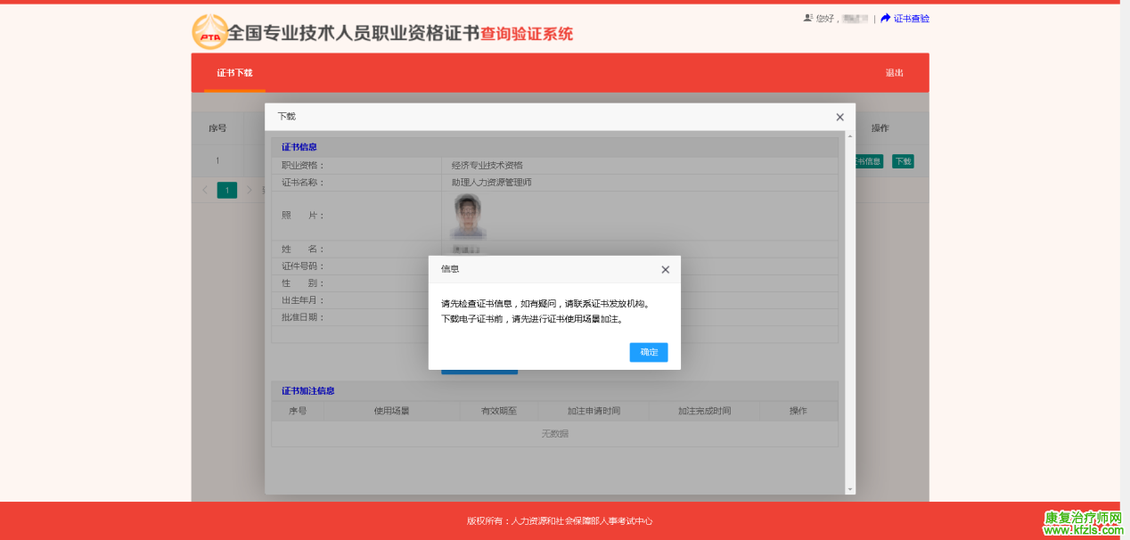Go to the next page with the pagination arrow
1130x540 pixels.
(x=250, y=190)
